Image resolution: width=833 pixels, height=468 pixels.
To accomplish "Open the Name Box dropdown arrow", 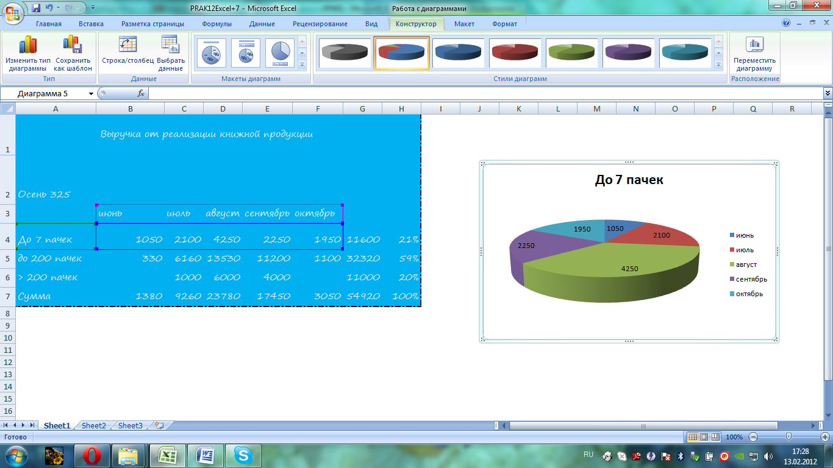I will click(91, 93).
